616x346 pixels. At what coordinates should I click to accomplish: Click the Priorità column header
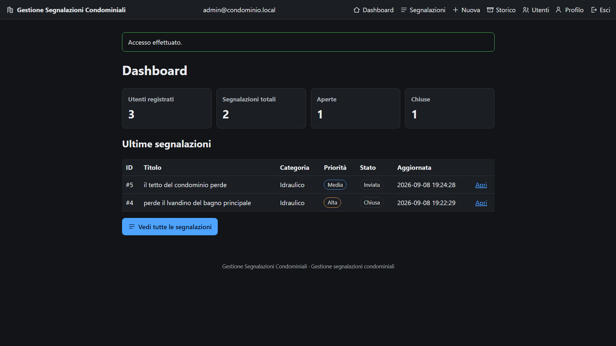tap(335, 168)
